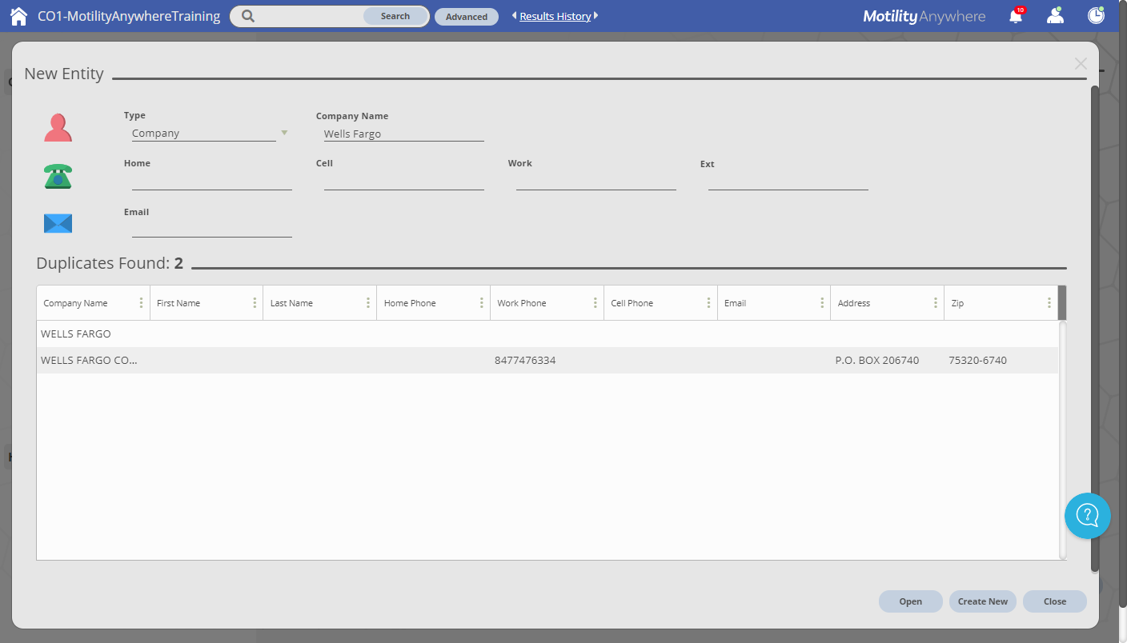This screenshot has height=643, width=1127.
Task: Click the dialog vertical scrollbar
Action: 1095,328
